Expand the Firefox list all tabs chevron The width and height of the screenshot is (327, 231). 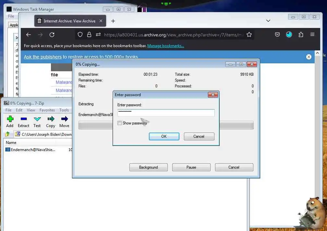click(x=268, y=21)
